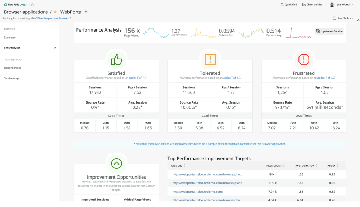Image resolution: width=360 pixels, height=207 pixels.
Task: Click Tolerated Sessions value 11,560
Action: 189,92
